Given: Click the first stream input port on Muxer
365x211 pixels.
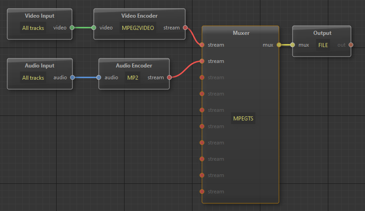Looking at the screenshot, I should (x=202, y=45).
